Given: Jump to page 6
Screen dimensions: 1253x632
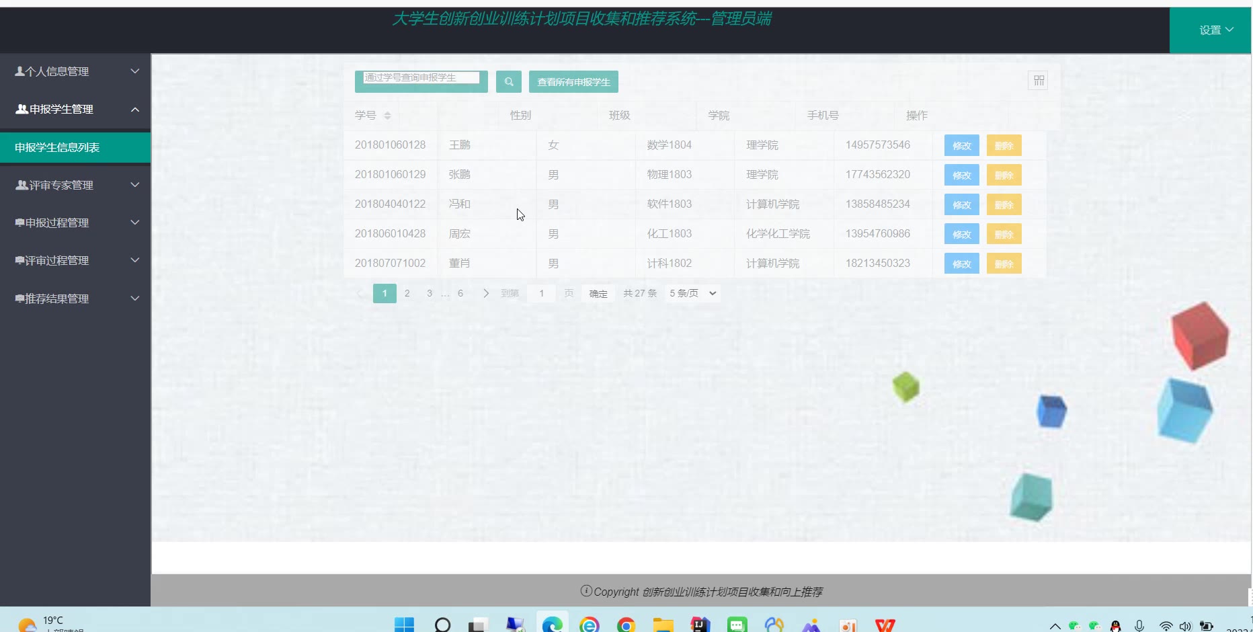Looking at the screenshot, I should click(460, 293).
